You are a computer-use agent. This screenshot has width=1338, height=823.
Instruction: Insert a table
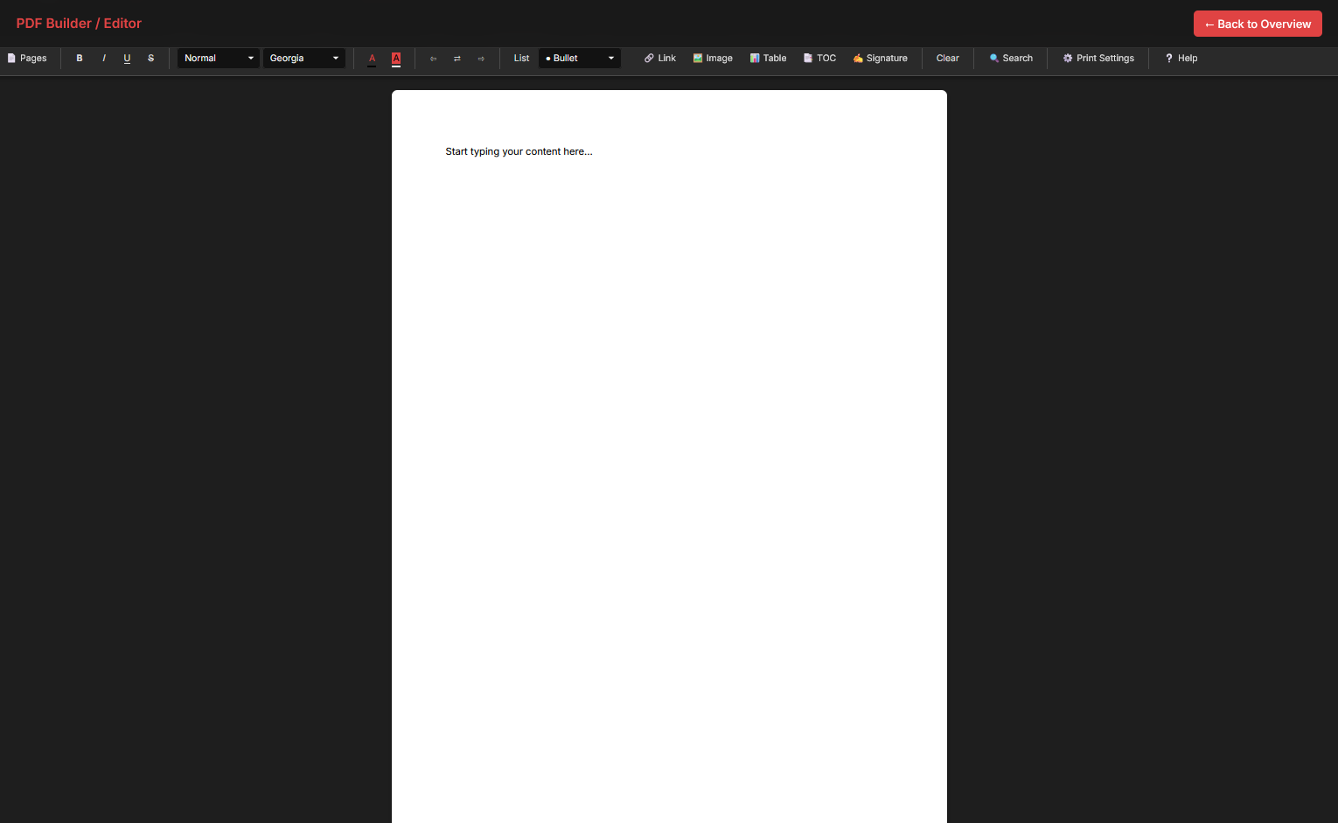coord(768,59)
